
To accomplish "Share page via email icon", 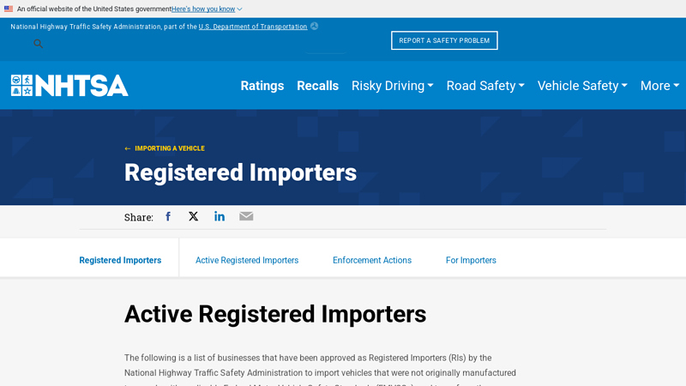I will (x=246, y=216).
